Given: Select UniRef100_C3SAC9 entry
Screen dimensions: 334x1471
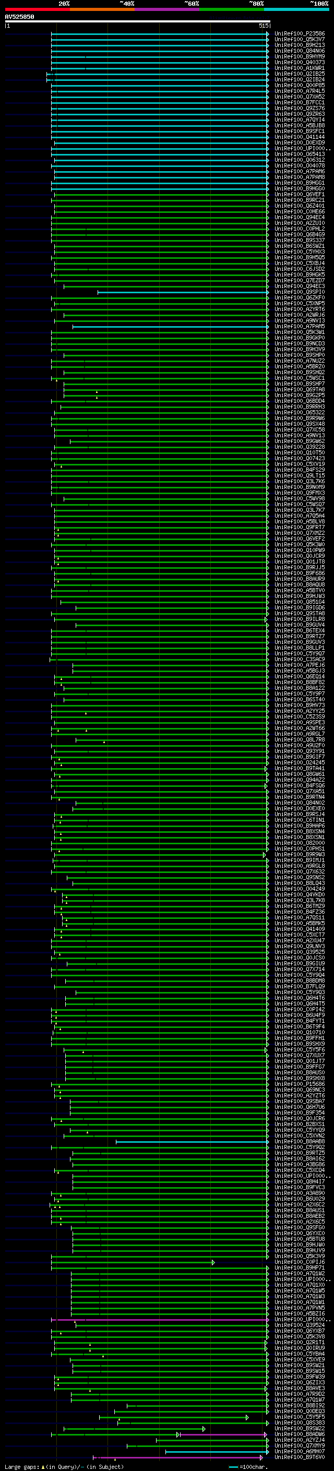Looking at the screenshot, I should pyautogui.click(x=300, y=660).
